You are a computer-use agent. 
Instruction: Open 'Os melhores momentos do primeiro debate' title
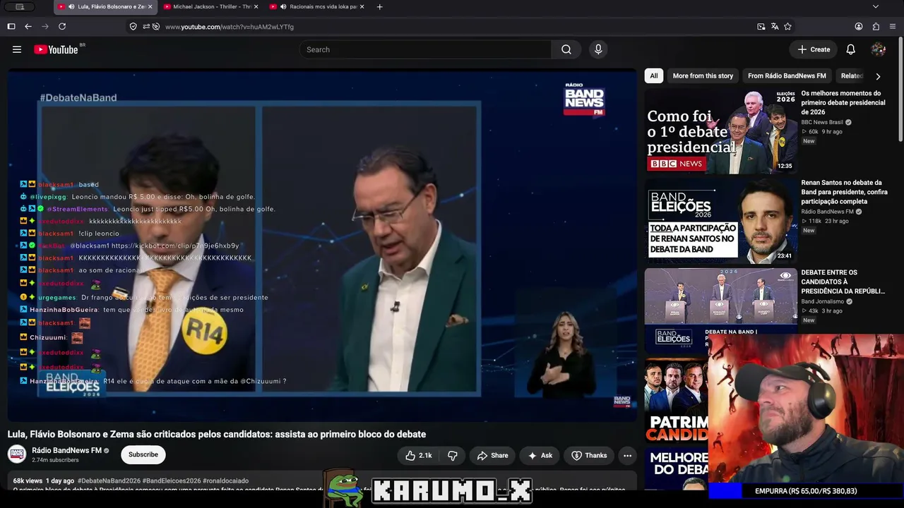[843, 103]
